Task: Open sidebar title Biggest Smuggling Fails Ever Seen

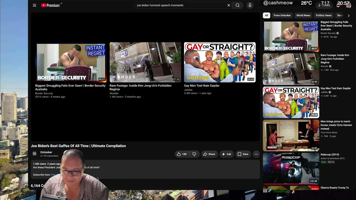Action: (336, 26)
